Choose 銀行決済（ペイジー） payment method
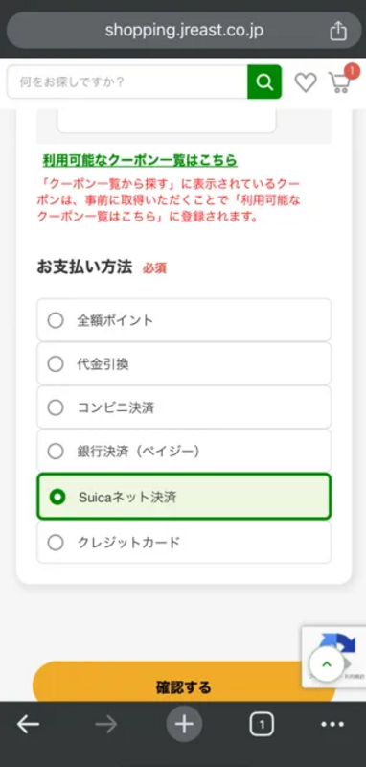 (x=184, y=451)
